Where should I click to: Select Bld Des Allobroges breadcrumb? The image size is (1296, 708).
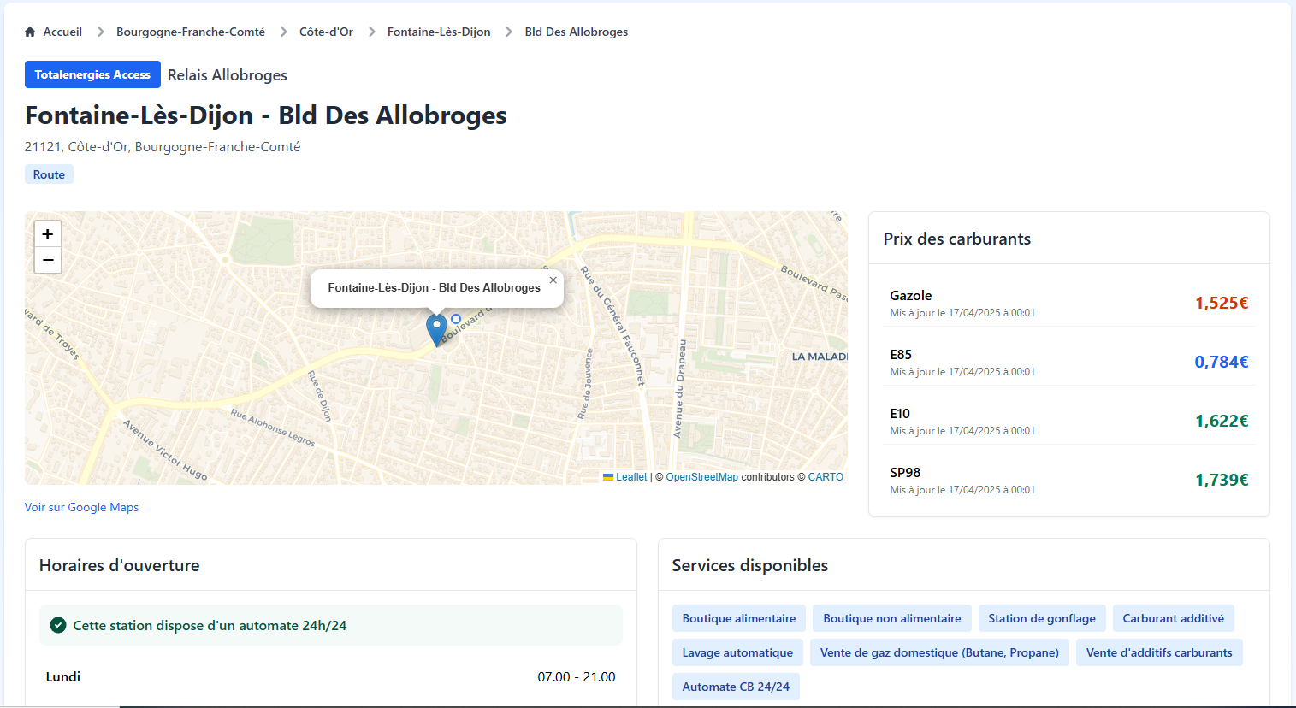tap(577, 32)
